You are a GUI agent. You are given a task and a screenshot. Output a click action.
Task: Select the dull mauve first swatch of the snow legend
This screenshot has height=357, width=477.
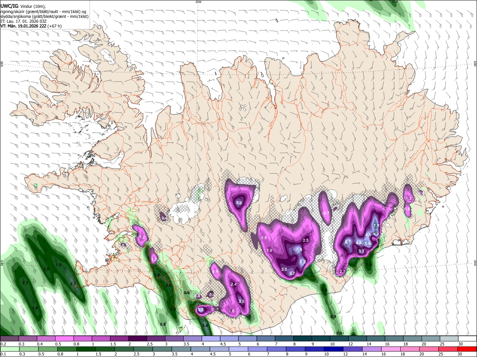(9, 338)
